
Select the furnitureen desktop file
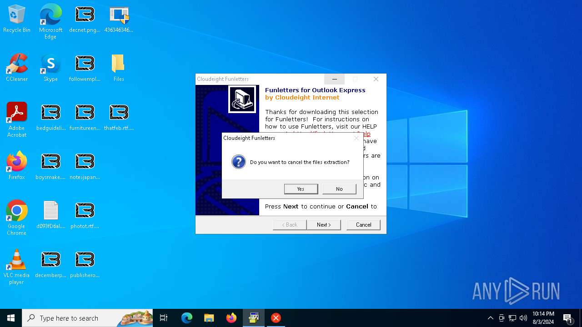click(85, 118)
